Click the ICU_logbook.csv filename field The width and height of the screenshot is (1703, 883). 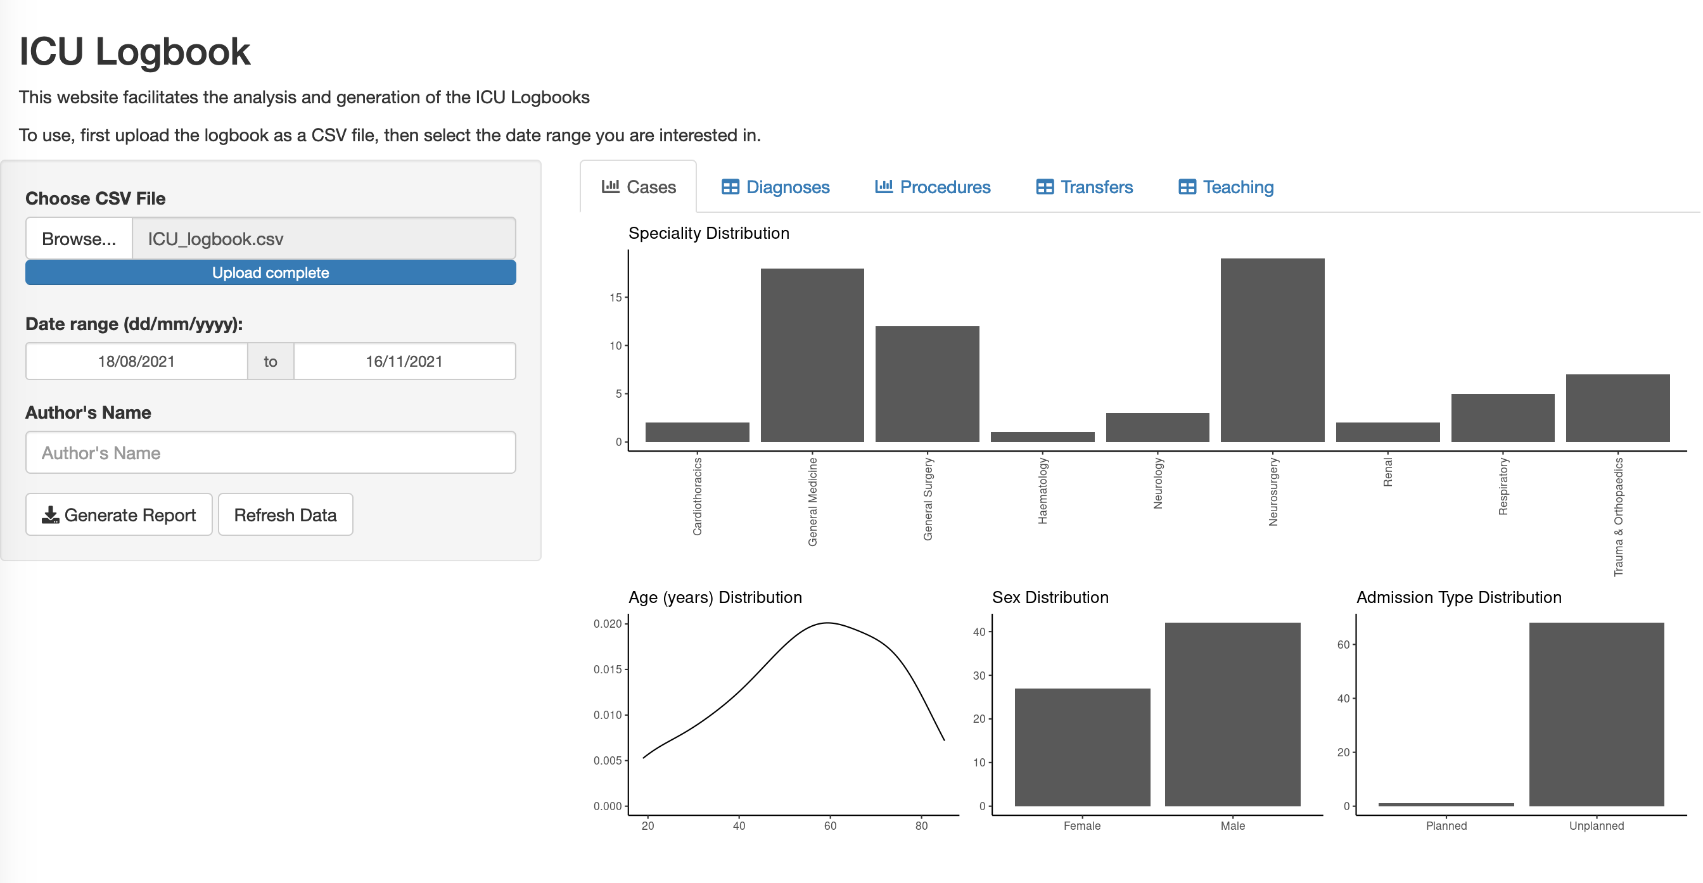point(323,239)
